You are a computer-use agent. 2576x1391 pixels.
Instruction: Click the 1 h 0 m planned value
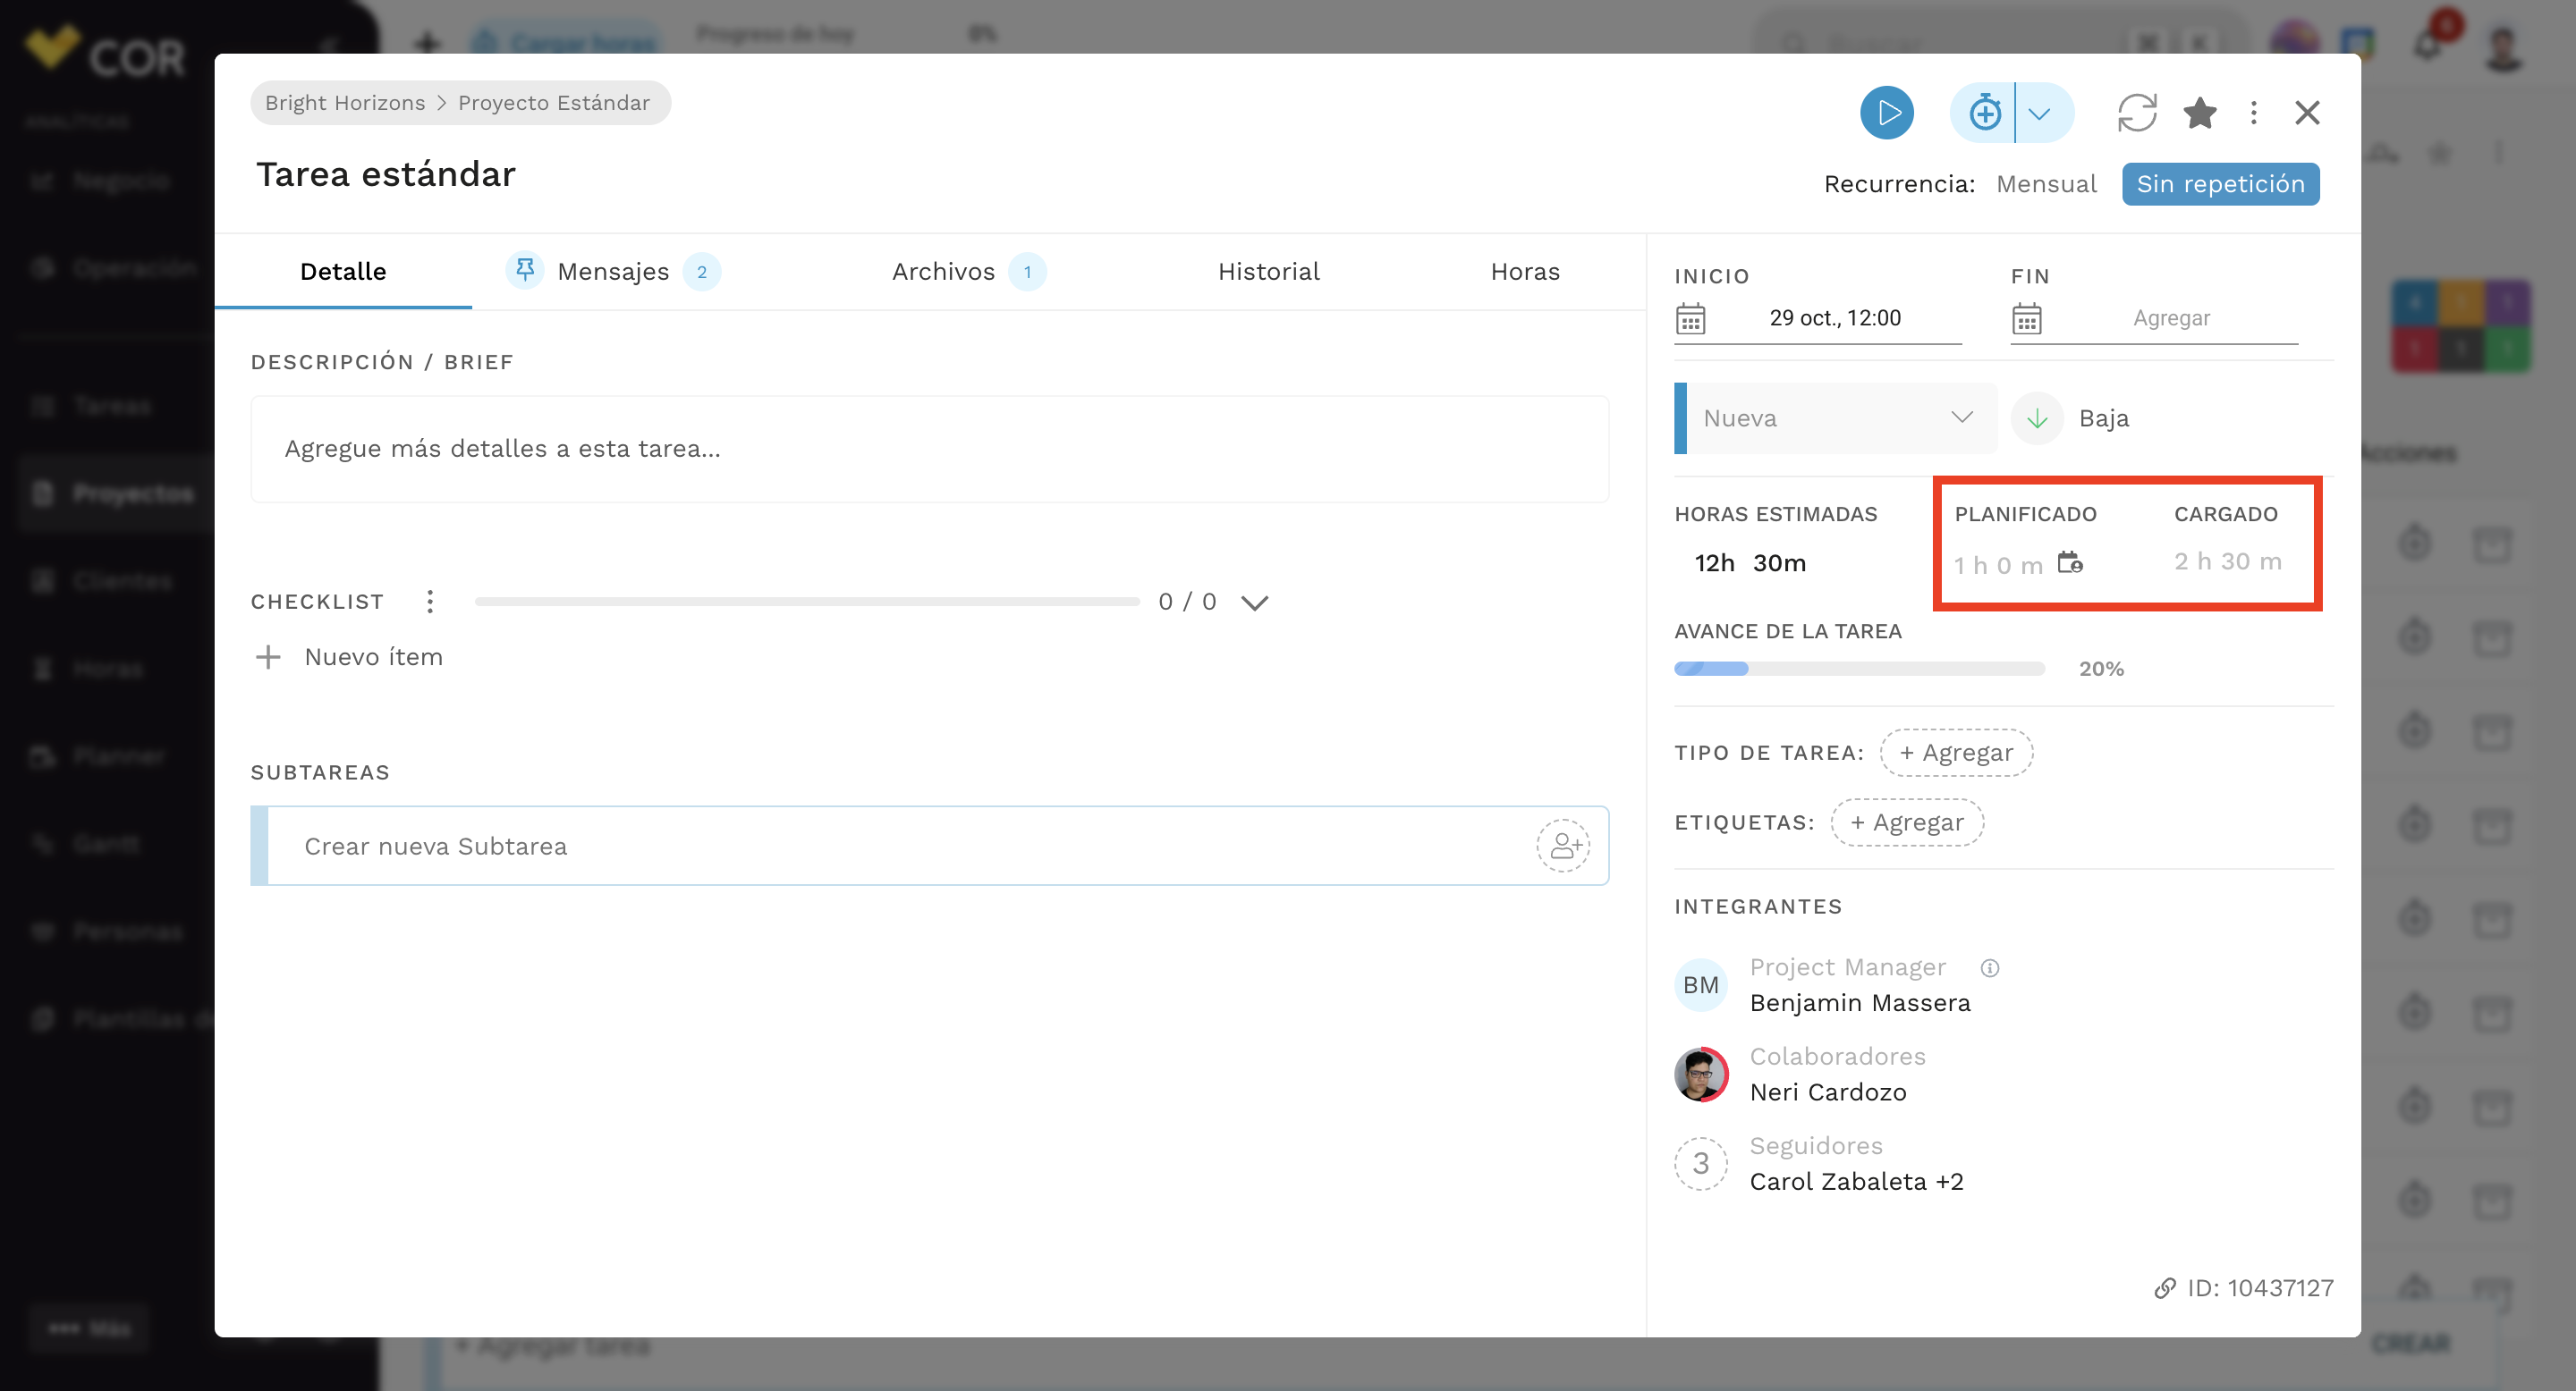pos(1998,565)
